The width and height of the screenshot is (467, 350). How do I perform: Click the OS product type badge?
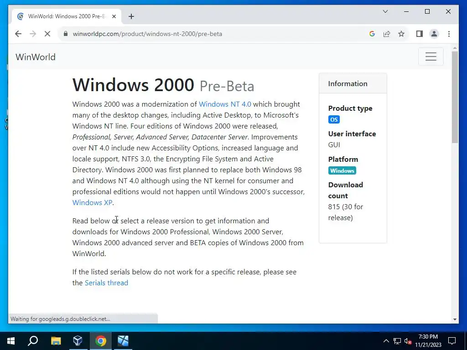[x=334, y=120]
